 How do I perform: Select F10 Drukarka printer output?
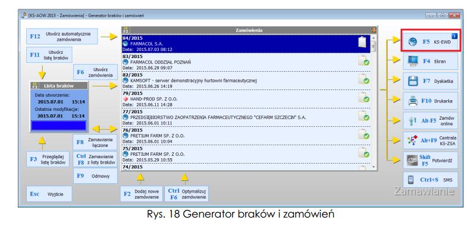431,101
